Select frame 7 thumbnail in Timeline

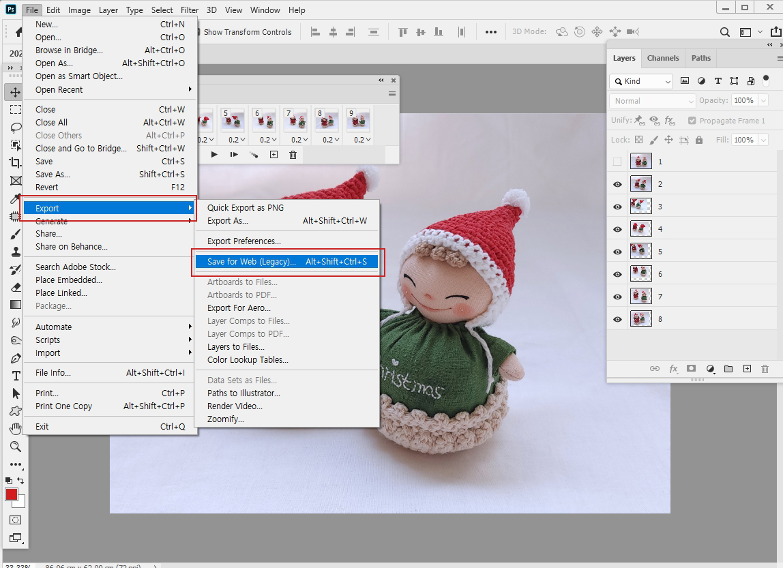click(295, 120)
